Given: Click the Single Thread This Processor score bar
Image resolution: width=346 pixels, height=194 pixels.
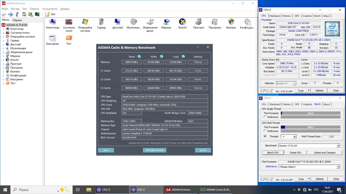Looking at the screenshot, I should click(x=311, y=113).
